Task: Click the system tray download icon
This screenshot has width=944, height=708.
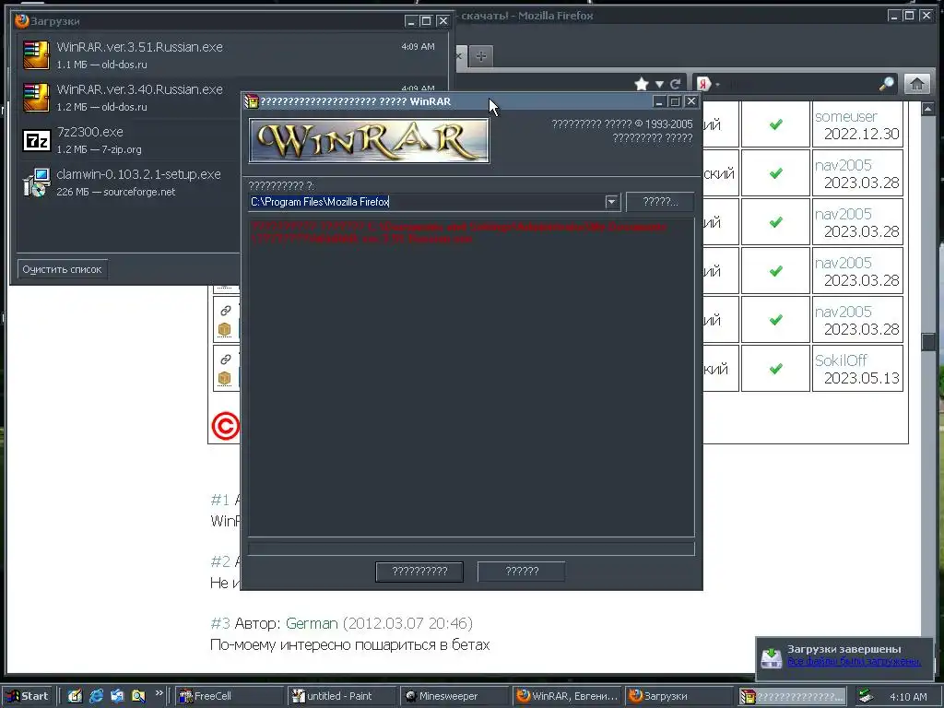Action: click(x=866, y=696)
